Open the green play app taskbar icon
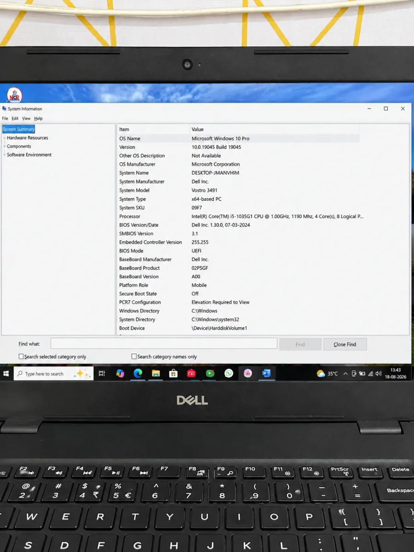This screenshot has width=414, height=552. (210, 374)
